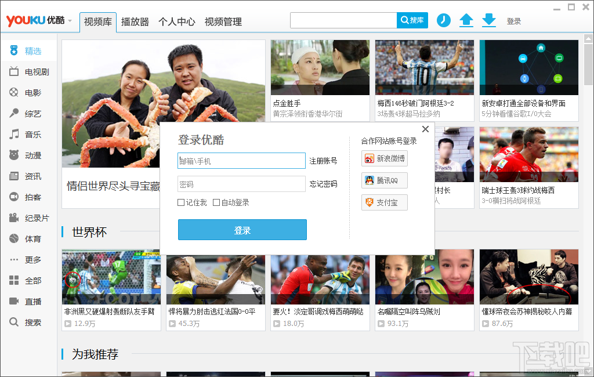Focus the 邮箱\手机 input field
594x377 pixels.
tap(242, 161)
